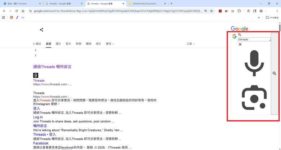Switch to the OhSoft Help Document tab

click(x=147, y=4)
